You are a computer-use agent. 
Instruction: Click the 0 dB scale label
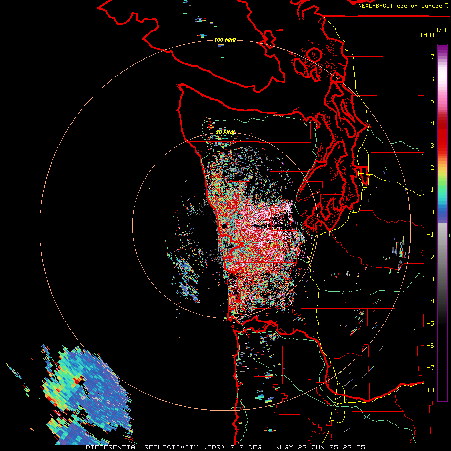pyautogui.click(x=432, y=212)
